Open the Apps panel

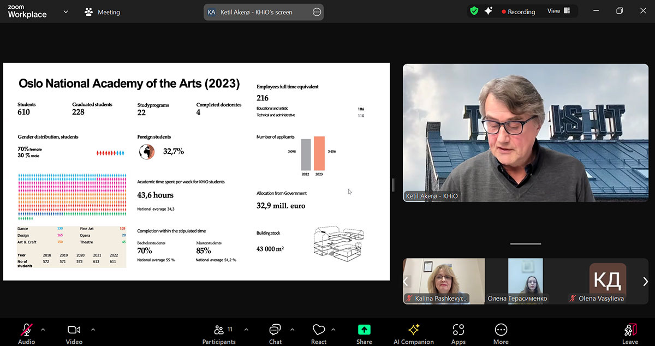tap(458, 333)
